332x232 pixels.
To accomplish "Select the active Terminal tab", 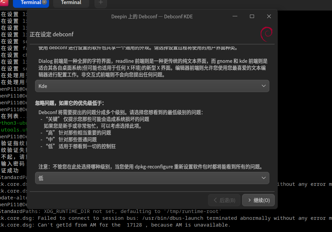I will (x=31, y=3).
